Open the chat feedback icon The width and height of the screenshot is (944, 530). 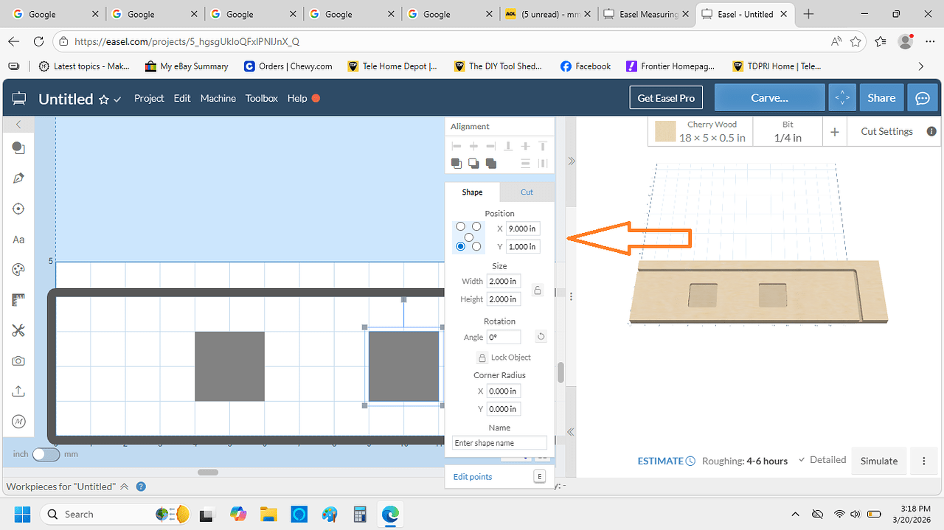(x=922, y=98)
